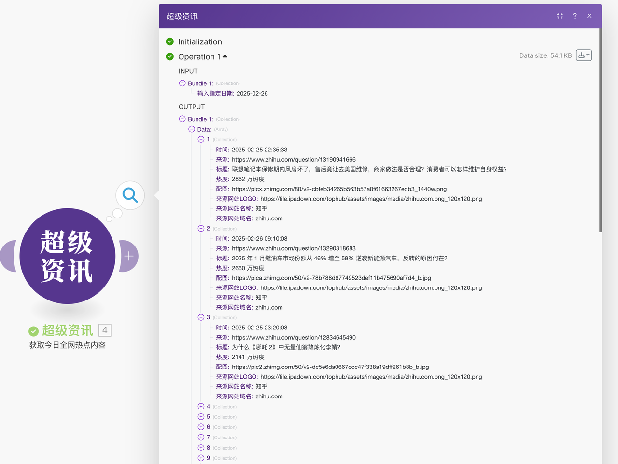Click the Operation 1 green check icon
Image resolution: width=618 pixels, height=464 pixels.
click(x=170, y=57)
